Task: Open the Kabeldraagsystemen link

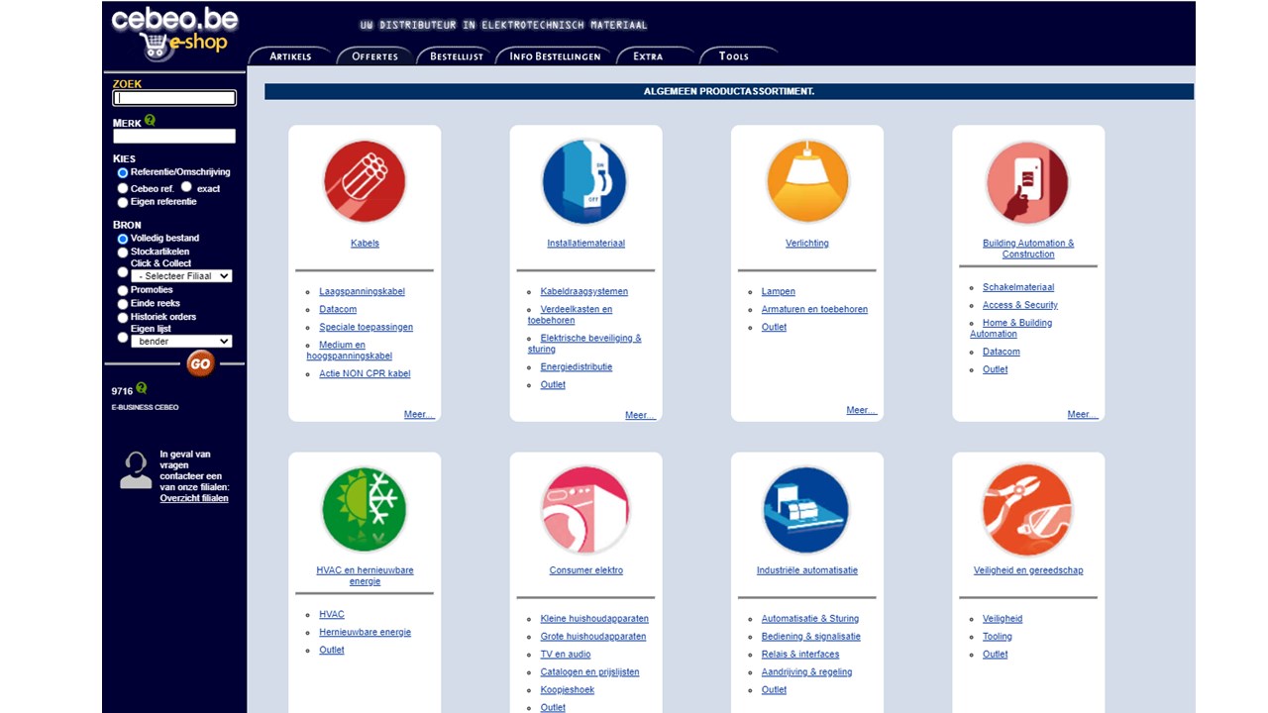Action: click(583, 291)
